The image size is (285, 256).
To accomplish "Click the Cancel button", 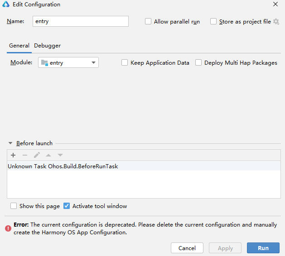I will 187,248.
